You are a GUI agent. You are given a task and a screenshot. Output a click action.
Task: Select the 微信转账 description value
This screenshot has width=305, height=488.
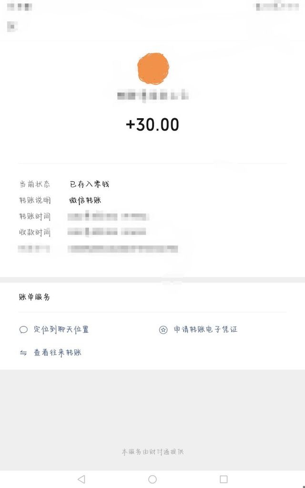85,200
